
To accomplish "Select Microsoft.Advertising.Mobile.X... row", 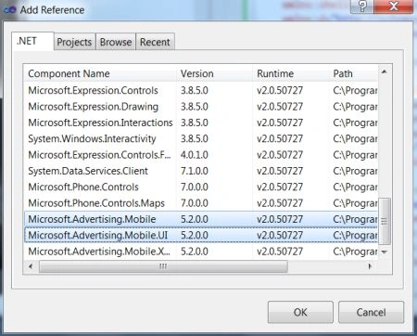I will pyautogui.click(x=201, y=252).
